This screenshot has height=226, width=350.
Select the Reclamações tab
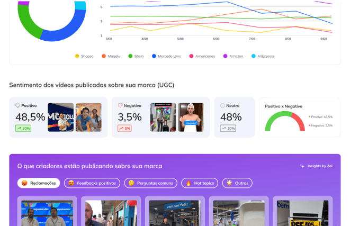[x=39, y=183]
